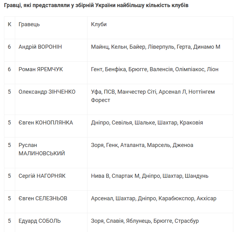Click the clubs cell starting with Нива В
Screen dimensions: 236x232
point(150,176)
